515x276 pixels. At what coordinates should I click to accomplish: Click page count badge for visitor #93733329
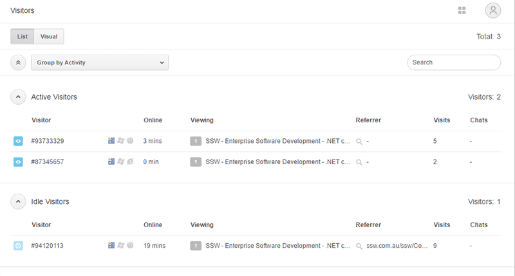pos(196,141)
